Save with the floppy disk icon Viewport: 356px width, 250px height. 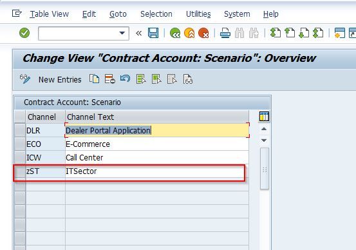pyautogui.click(x=153, y=33)
